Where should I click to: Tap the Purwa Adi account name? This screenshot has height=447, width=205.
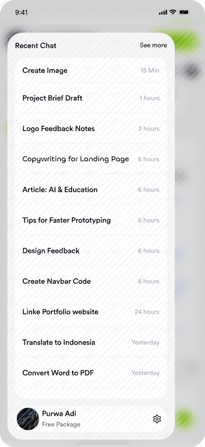point(59,414)
